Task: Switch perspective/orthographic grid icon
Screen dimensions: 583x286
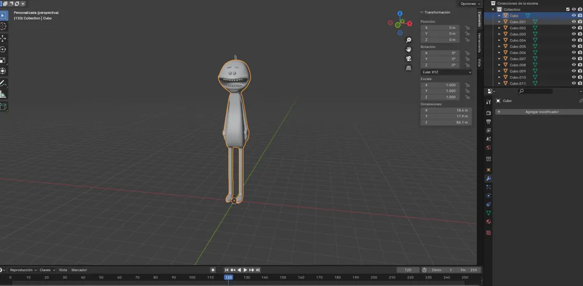Action: tap(409, 68)
